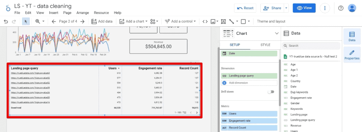
Task: Click the Landing page query column header
Action: [24, 68]
